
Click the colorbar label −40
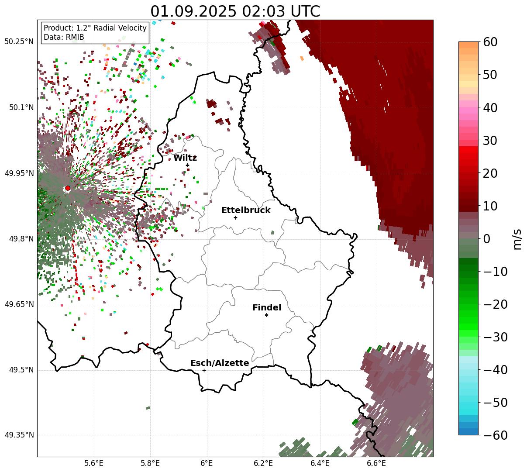click(x=495, y=369)
